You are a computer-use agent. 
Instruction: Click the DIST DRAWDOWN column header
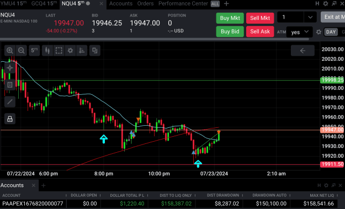(x=223, y=195)
